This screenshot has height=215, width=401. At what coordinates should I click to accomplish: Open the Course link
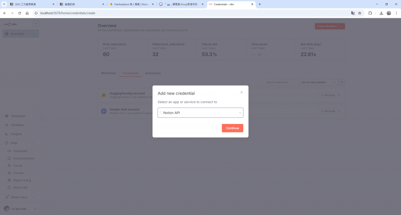point(18,173)
